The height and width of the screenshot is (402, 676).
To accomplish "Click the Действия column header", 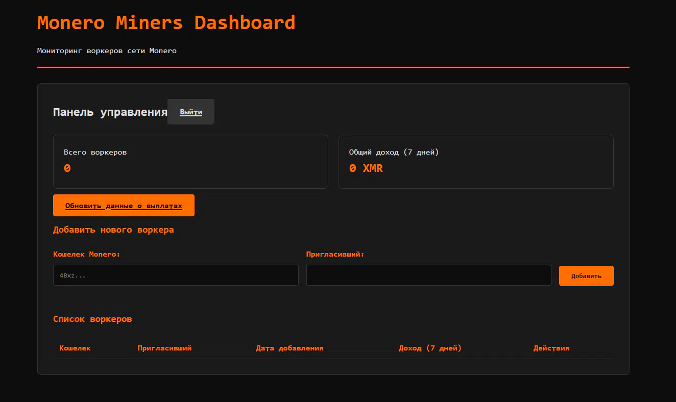I will point(551,348).
